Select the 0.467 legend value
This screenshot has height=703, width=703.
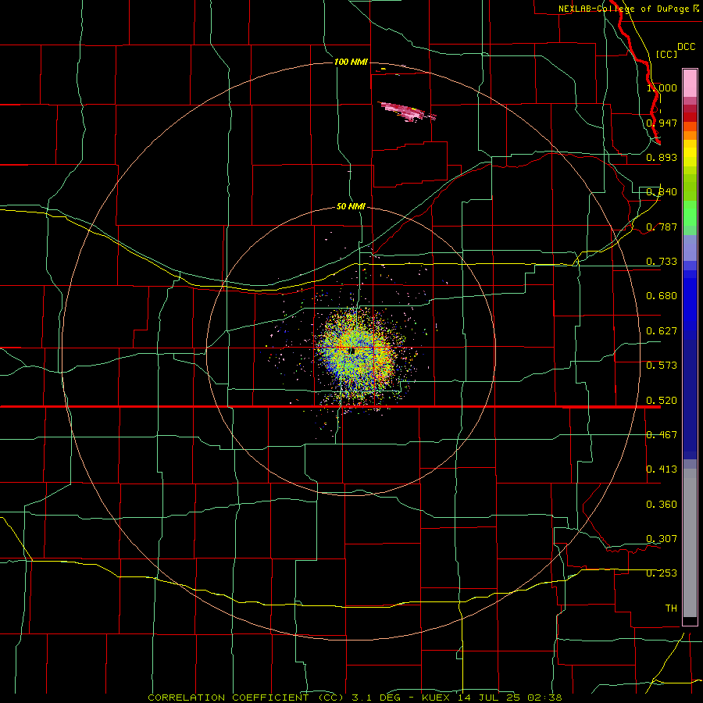(662, 435)
